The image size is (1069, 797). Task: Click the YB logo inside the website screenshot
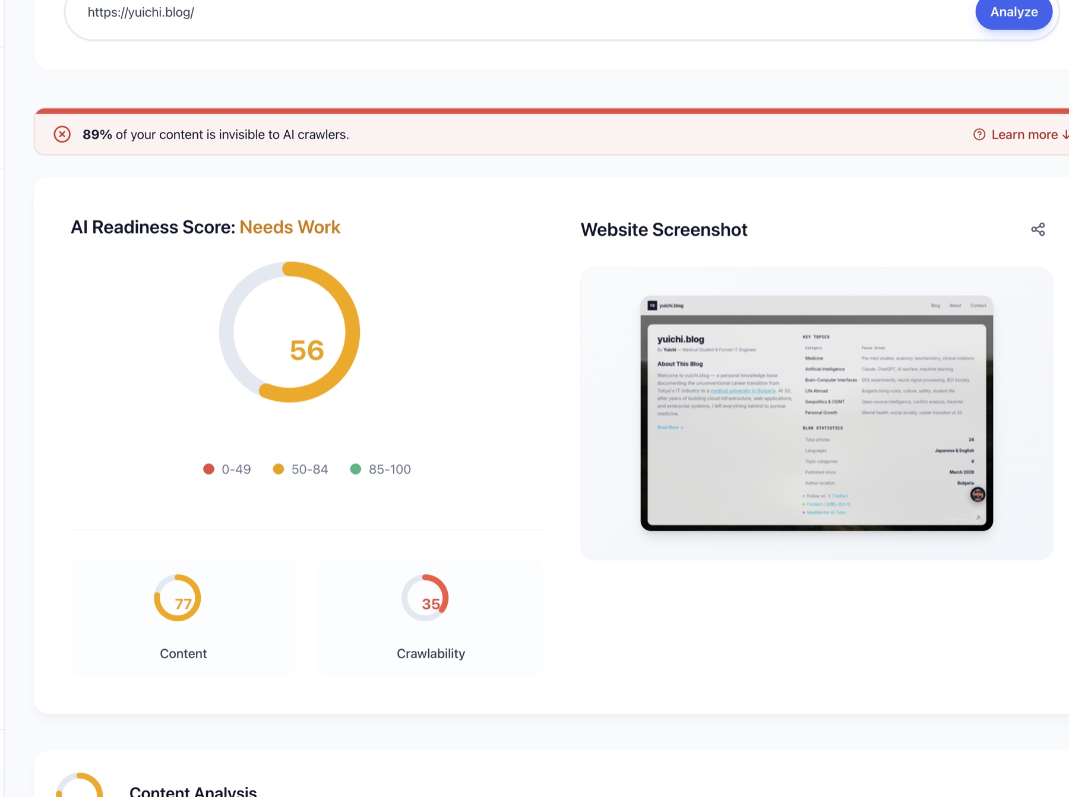(x=651, y=305)
